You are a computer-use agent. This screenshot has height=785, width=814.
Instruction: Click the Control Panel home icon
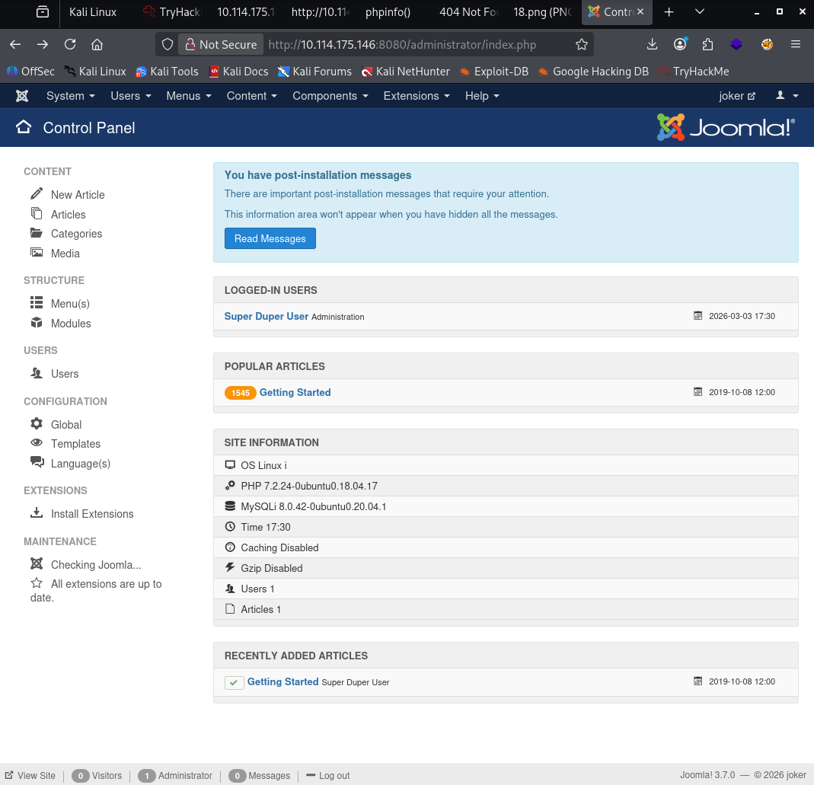[x=24, y=127]
